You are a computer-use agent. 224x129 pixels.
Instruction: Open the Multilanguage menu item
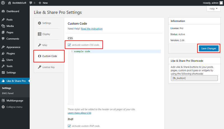pos(15,101)
